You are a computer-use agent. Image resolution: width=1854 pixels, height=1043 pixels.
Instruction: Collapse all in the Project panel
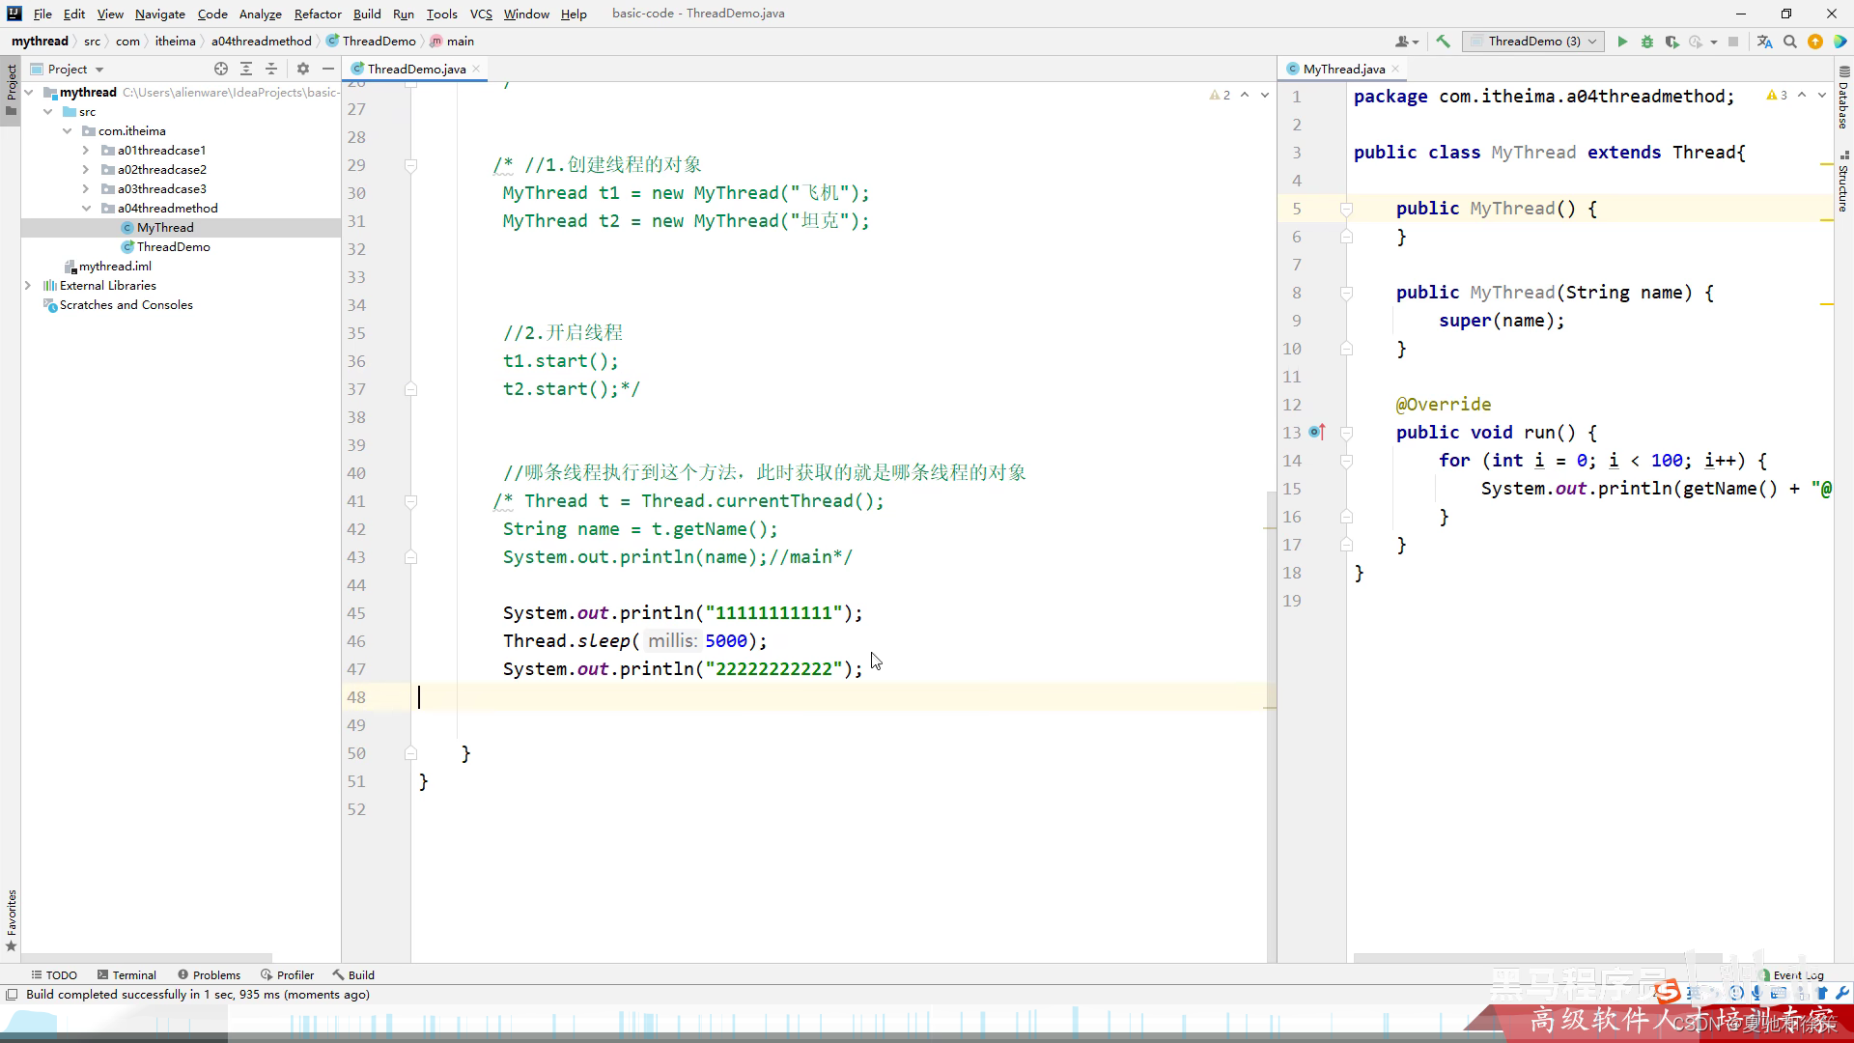click(271, 69)
